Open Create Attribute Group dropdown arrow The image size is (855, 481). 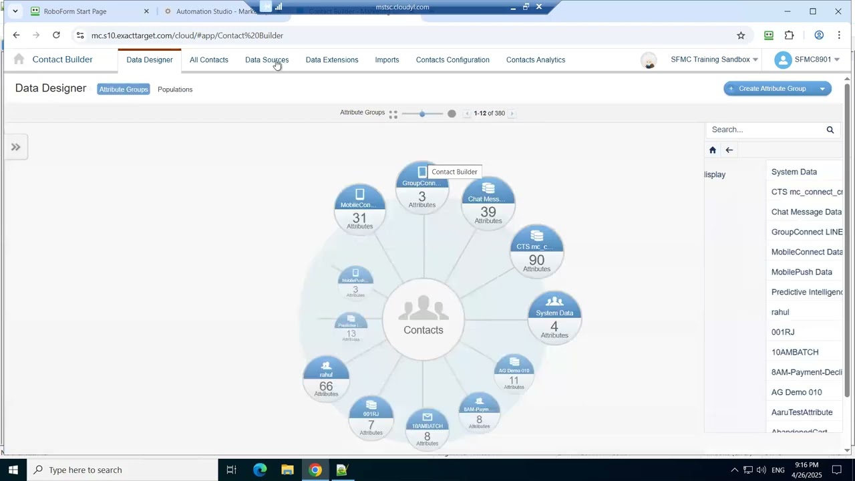(x=822, y=89)
